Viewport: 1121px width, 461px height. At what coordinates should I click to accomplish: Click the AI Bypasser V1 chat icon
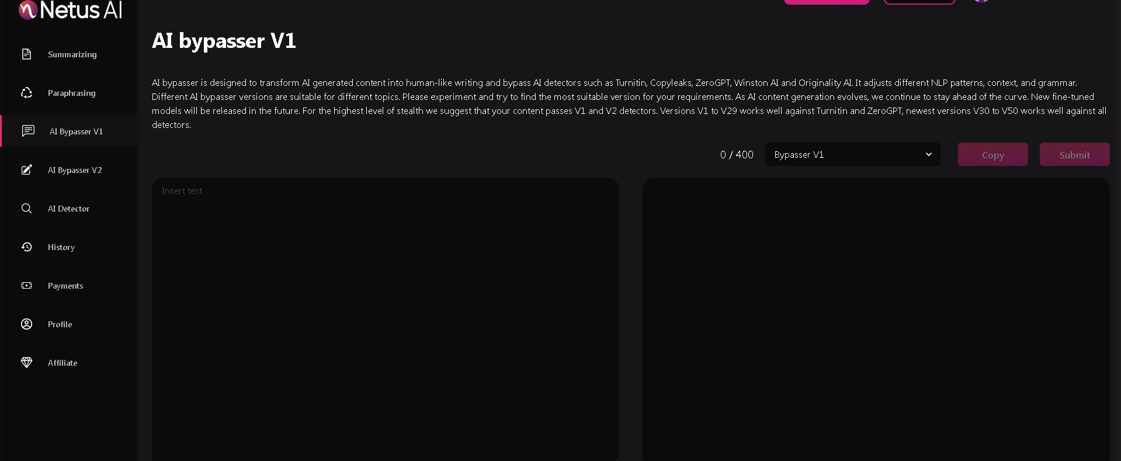[x=28, y=131]
